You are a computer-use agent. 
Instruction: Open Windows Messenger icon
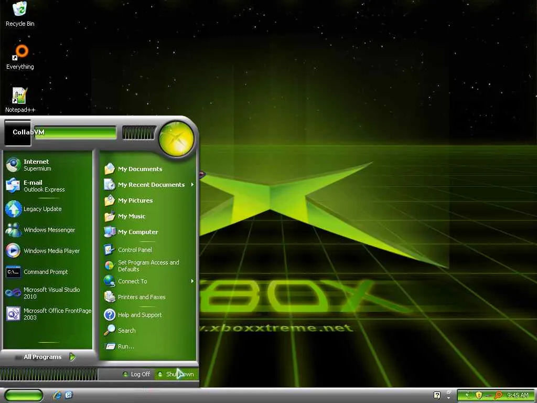coord(13,230)
